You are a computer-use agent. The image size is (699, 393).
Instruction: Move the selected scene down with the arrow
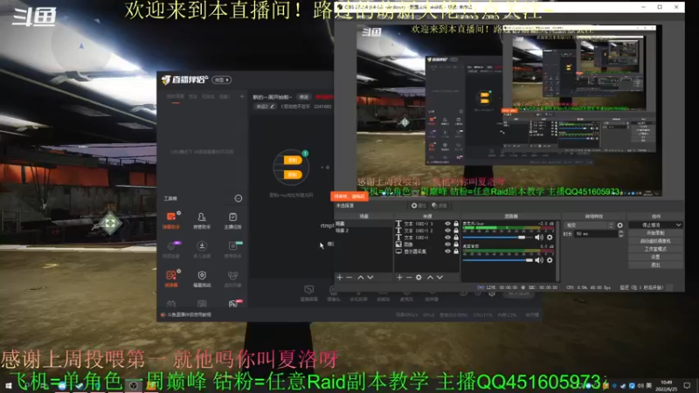(370, 277)
